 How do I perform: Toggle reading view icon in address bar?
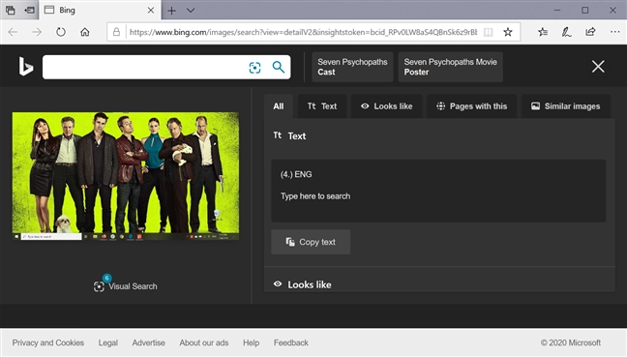pyautogui.click(x=489, y=32)
